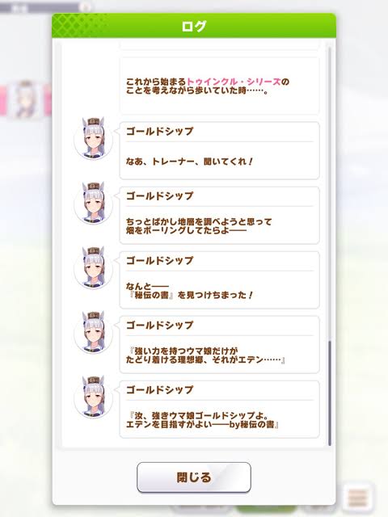Click the blurred character portrait behind the log
Viewport: 388px width, 517px height.
click(26, 99)
